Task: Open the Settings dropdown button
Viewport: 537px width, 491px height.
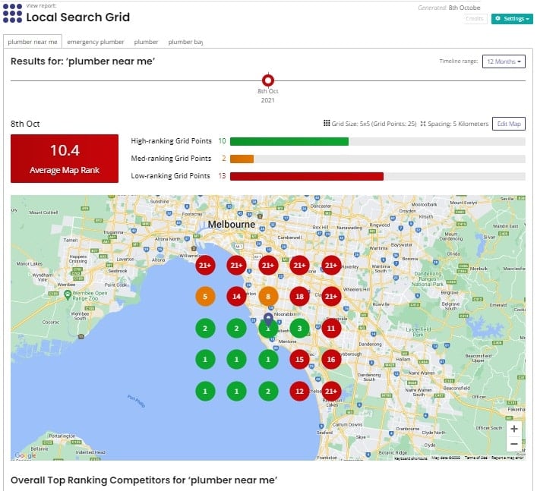Action: coord(512,18)
